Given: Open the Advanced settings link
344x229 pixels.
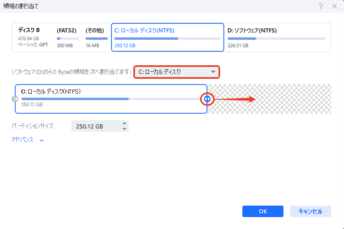Looking at the screenshot, I should (x=22, y=140).
